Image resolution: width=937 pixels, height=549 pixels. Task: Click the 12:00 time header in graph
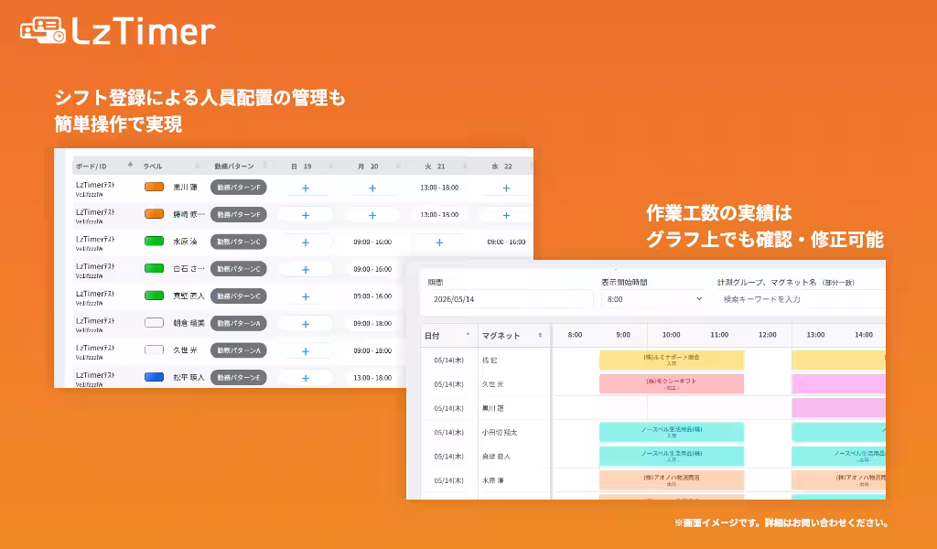pyautogui.click(x=768, y=335)
